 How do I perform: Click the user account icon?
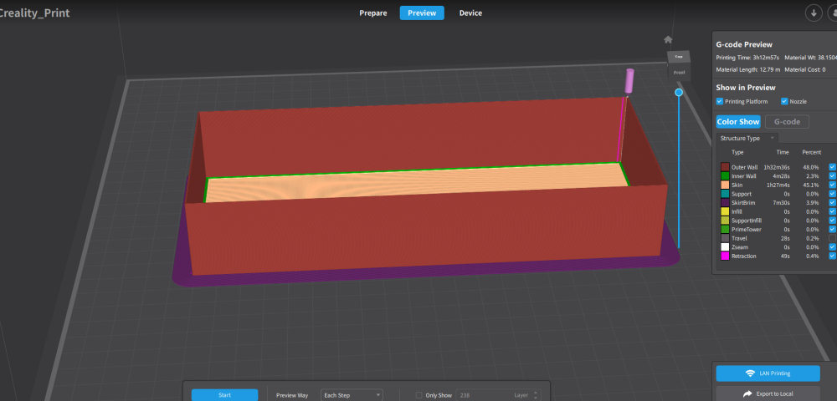click(834, 13)
